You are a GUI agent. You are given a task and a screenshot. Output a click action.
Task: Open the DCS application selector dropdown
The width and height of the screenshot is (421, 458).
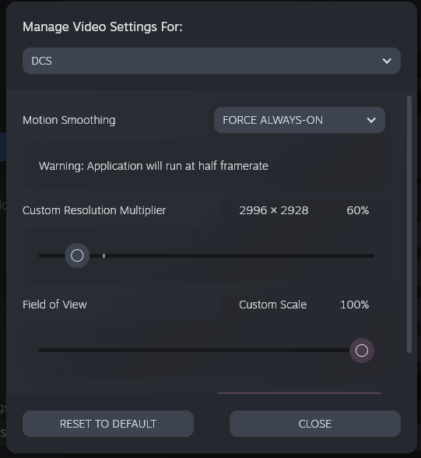212,61
